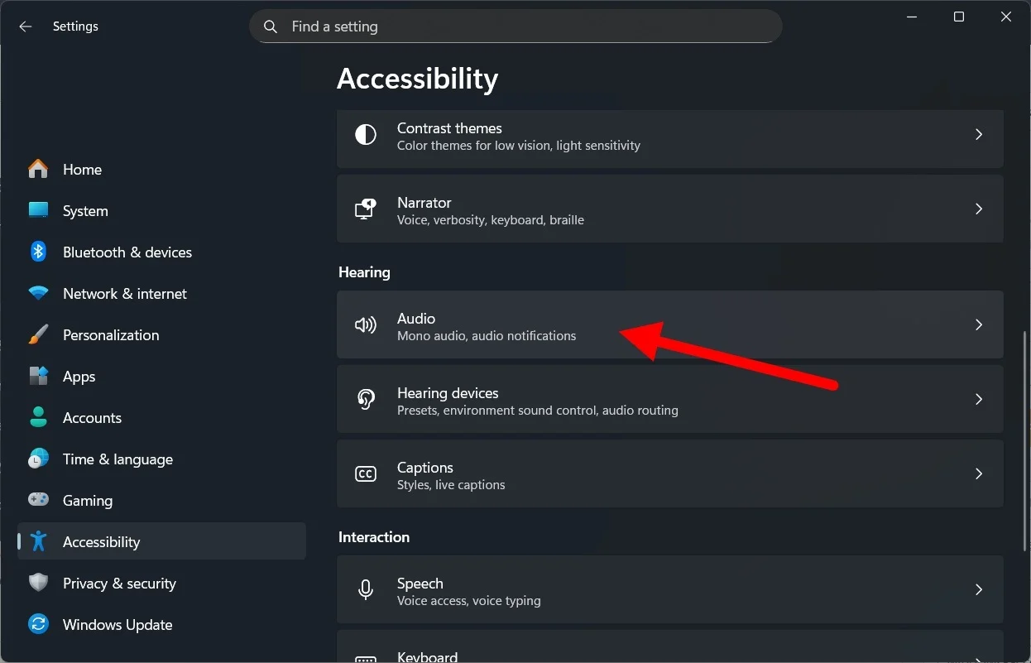Click the Bluetooth icon in sidebar
The height and width of the screenshot is (663, 1031).
point(38,252)
